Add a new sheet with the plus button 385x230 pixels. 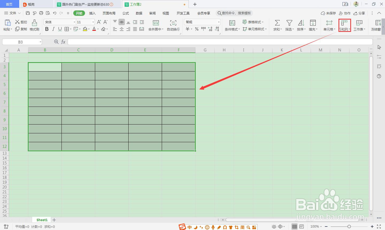(x=54, y=220)
